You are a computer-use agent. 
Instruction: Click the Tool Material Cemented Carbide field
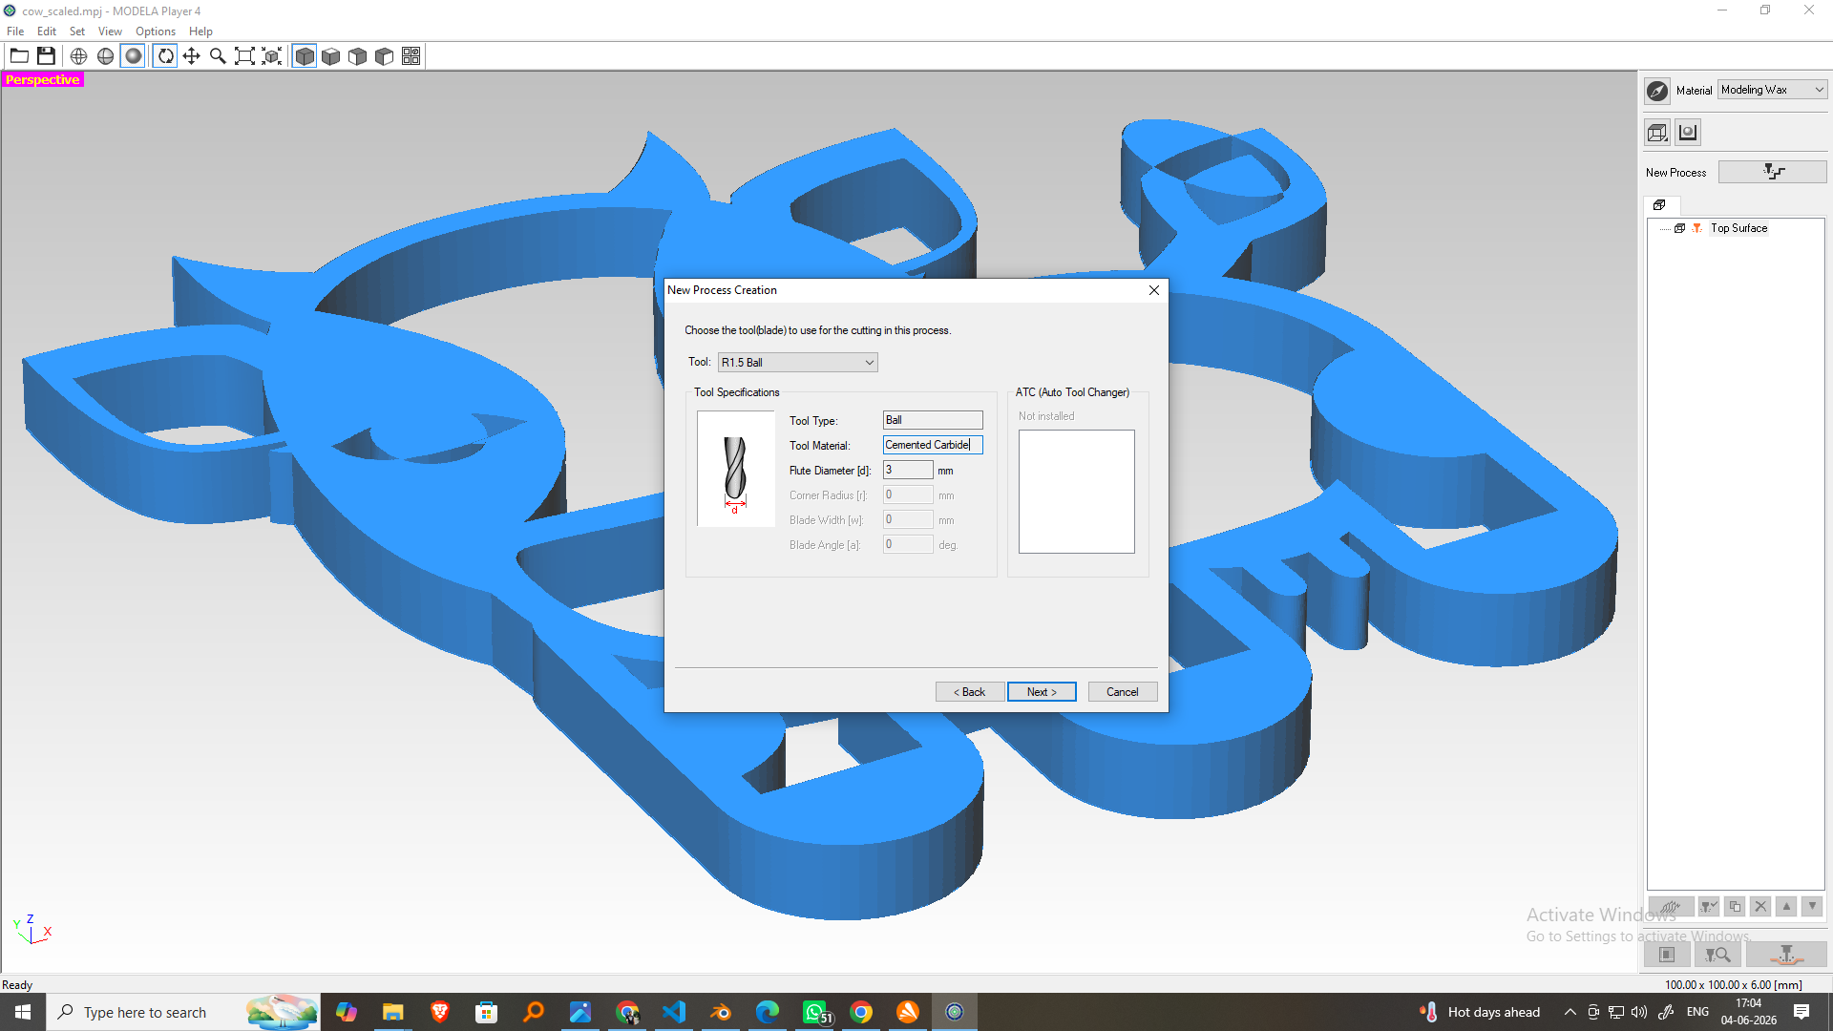933,445
